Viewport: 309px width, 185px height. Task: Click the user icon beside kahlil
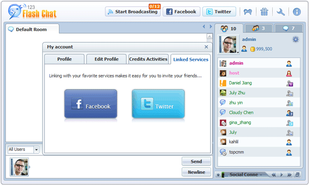tap(289, 142)
